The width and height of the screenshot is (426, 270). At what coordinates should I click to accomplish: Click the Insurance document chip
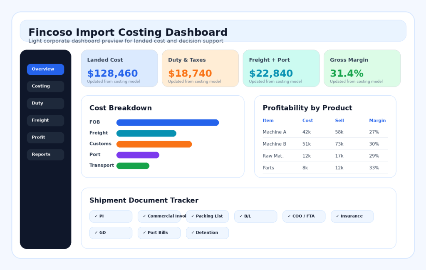point(352,216)
